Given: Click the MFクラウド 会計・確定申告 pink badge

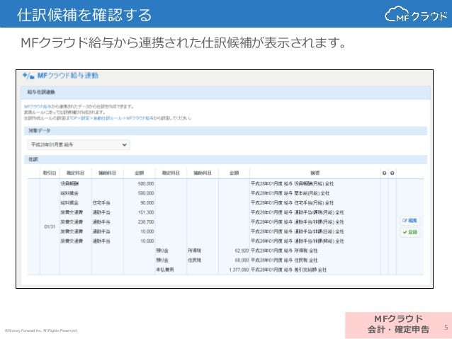Looking at the screenshot, I should [398, 324].
